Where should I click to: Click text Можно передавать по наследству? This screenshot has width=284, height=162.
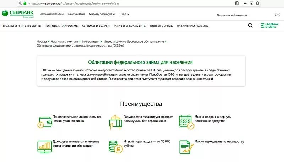219,141
